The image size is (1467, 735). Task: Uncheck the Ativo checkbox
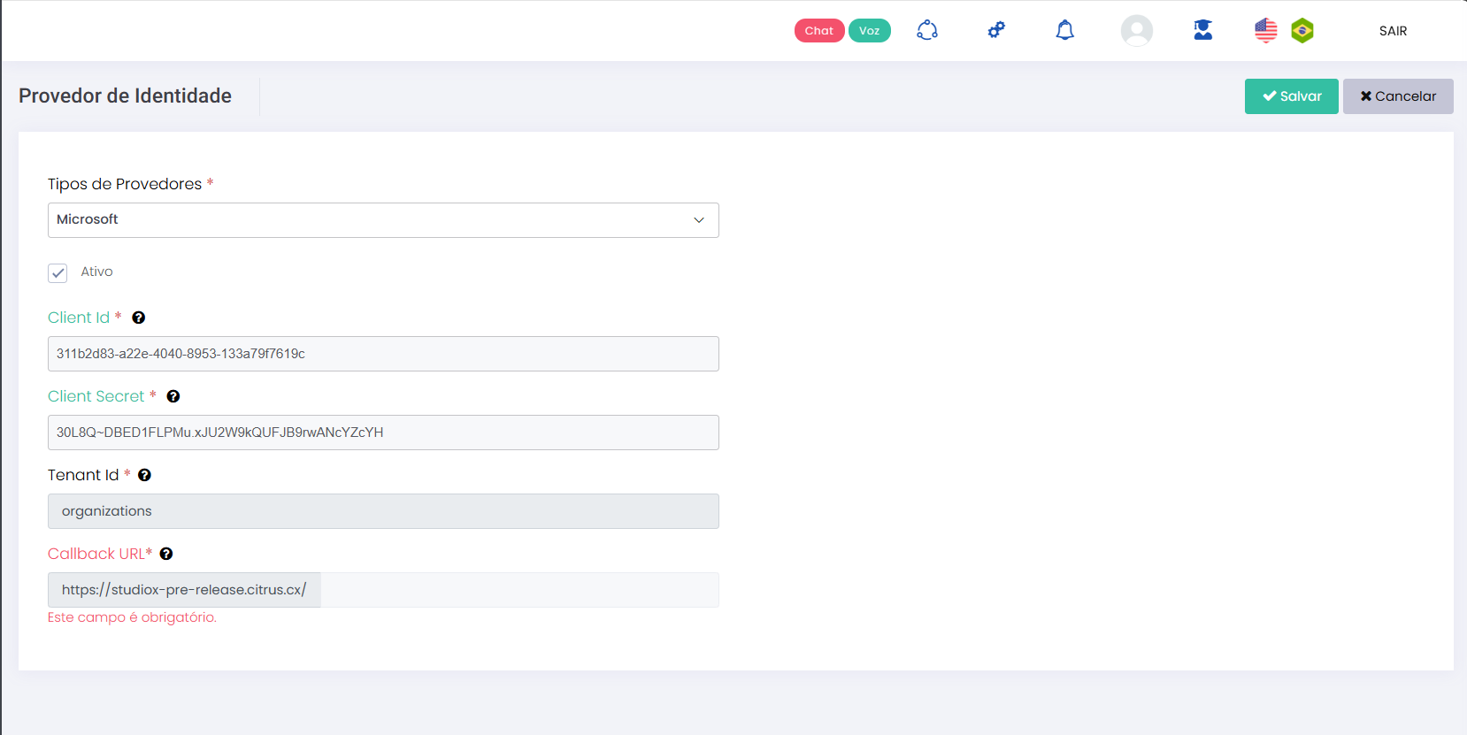[58, 272]
